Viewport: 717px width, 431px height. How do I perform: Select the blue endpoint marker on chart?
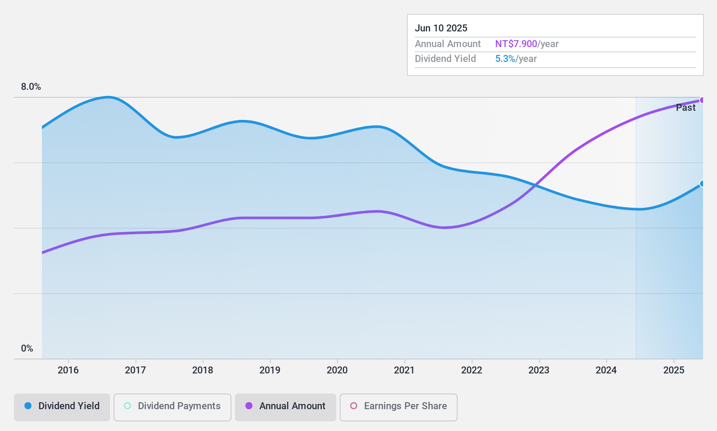(702, 184)
